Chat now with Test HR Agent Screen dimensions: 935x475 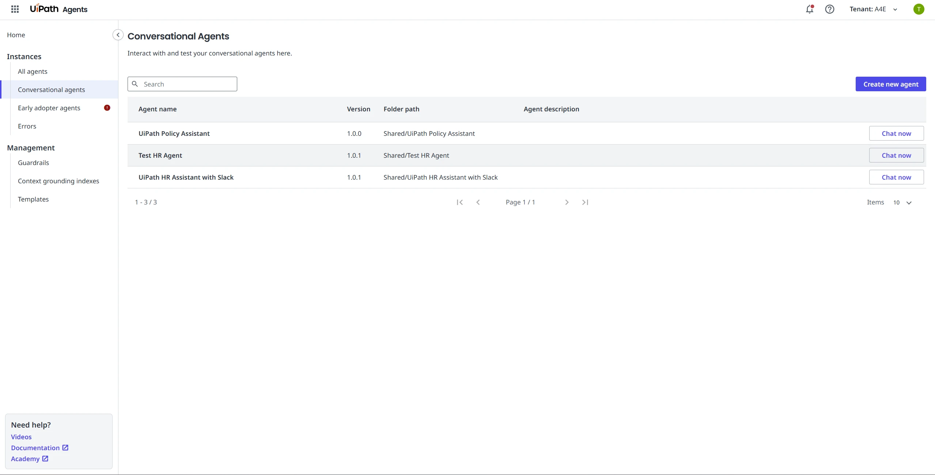pyautogui.click(x=896, y=156)
